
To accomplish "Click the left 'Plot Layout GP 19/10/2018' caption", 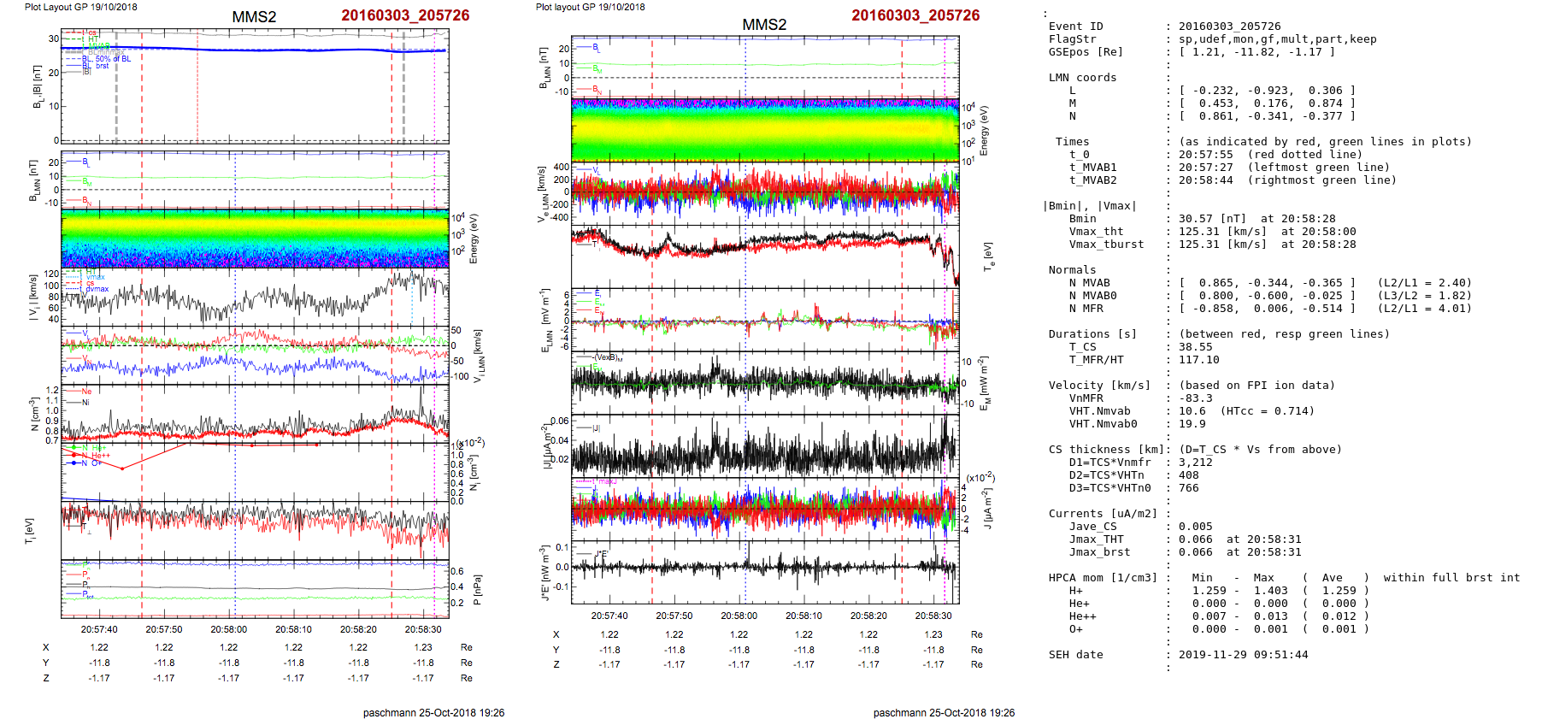I will [x=80, y=7].
